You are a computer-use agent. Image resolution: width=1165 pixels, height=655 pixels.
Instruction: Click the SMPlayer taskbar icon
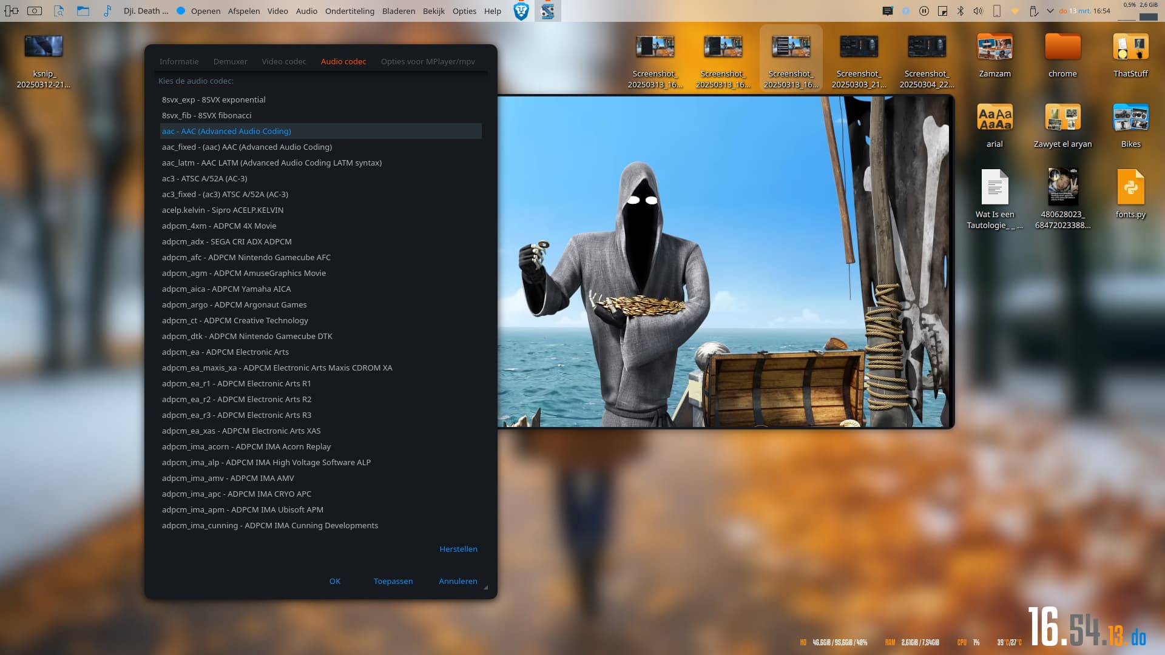click(x=548, y=11)
